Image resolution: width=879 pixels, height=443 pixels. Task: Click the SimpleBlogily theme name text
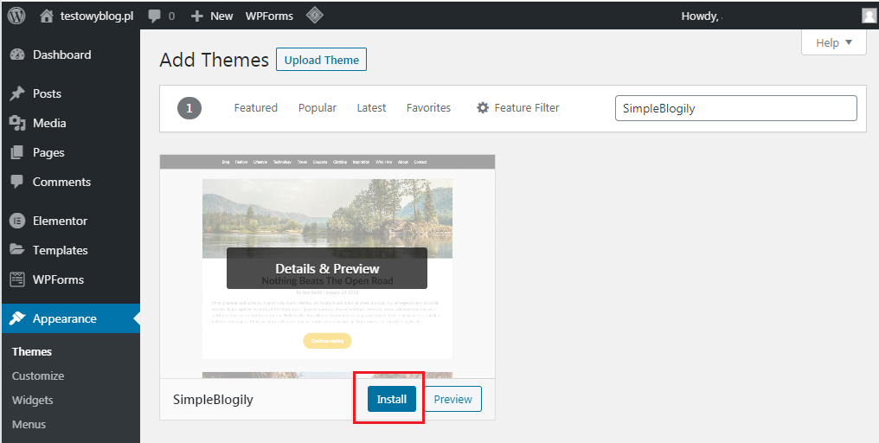point(213,399)
